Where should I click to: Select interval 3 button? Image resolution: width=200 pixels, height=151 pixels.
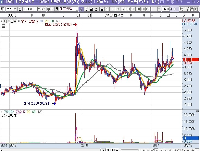pos(118,9)
